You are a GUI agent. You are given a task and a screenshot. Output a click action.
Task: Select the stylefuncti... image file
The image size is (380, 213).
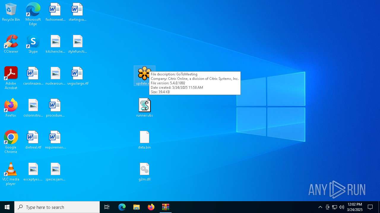click(77, 44)
